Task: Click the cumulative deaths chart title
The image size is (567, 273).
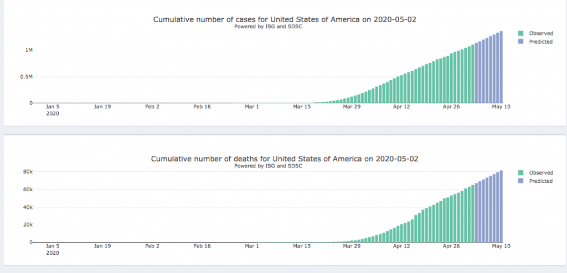Action: click(284, 159)
